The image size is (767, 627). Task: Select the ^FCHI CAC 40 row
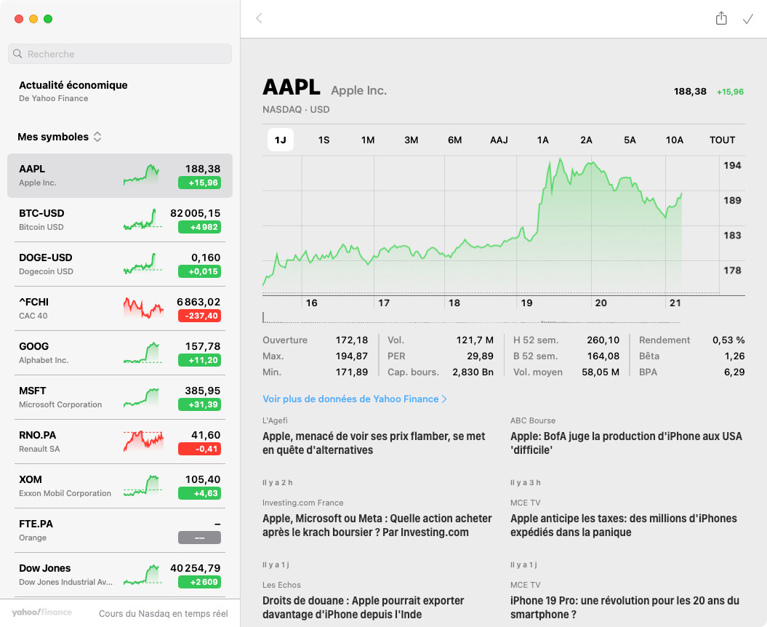click(120, 308)
